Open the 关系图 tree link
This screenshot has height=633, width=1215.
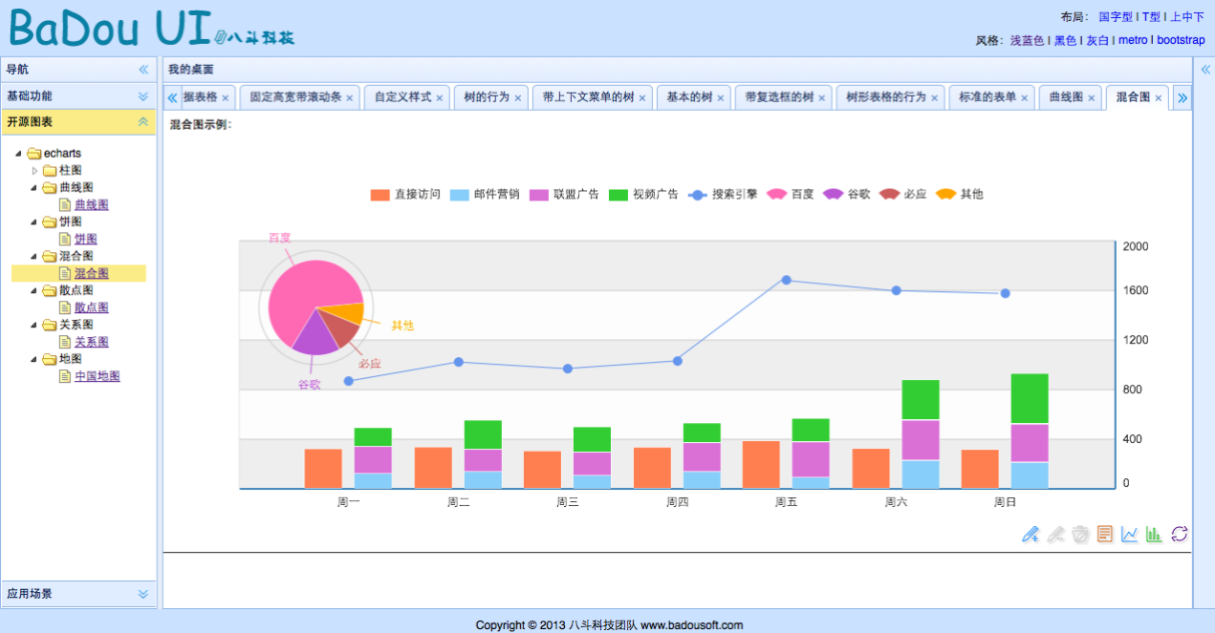point(92,342)
